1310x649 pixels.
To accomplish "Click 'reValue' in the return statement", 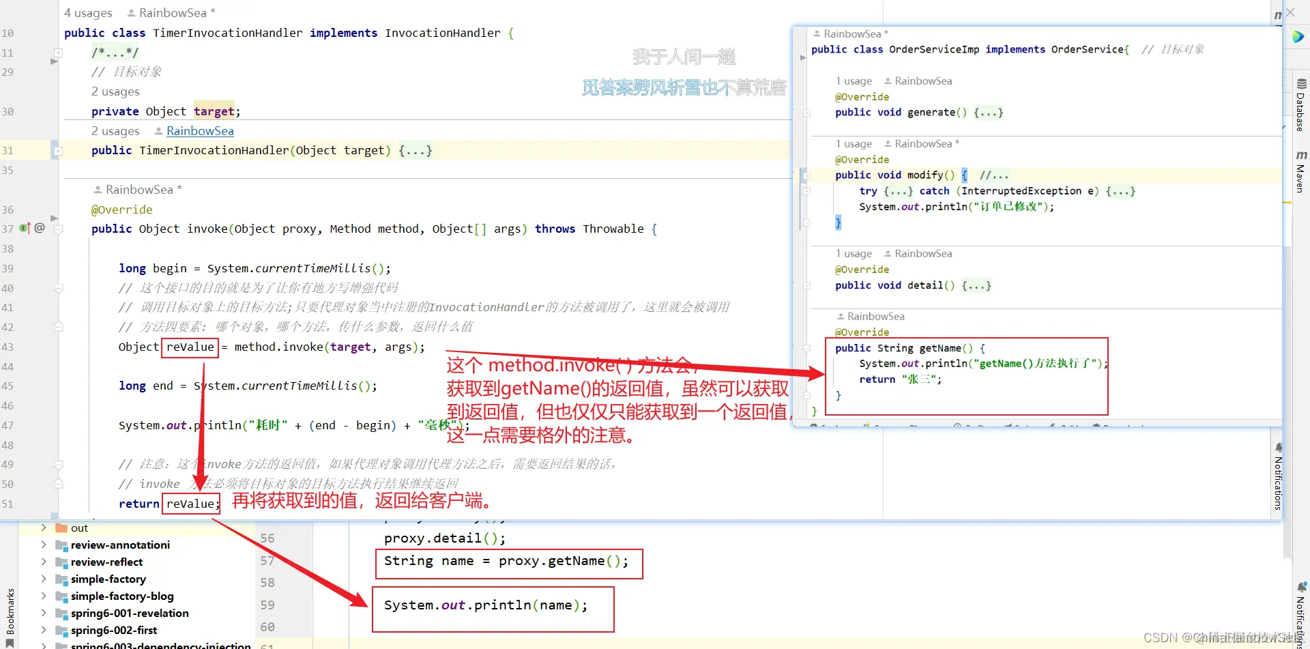I will tap(190, 504).
